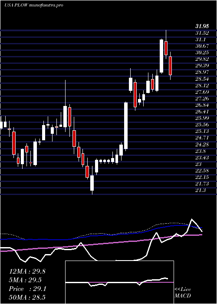Click the 12MA : 29.8 readout

click(x=27, y=271)
